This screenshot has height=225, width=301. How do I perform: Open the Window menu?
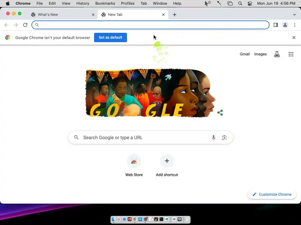[x=160, y=4]
